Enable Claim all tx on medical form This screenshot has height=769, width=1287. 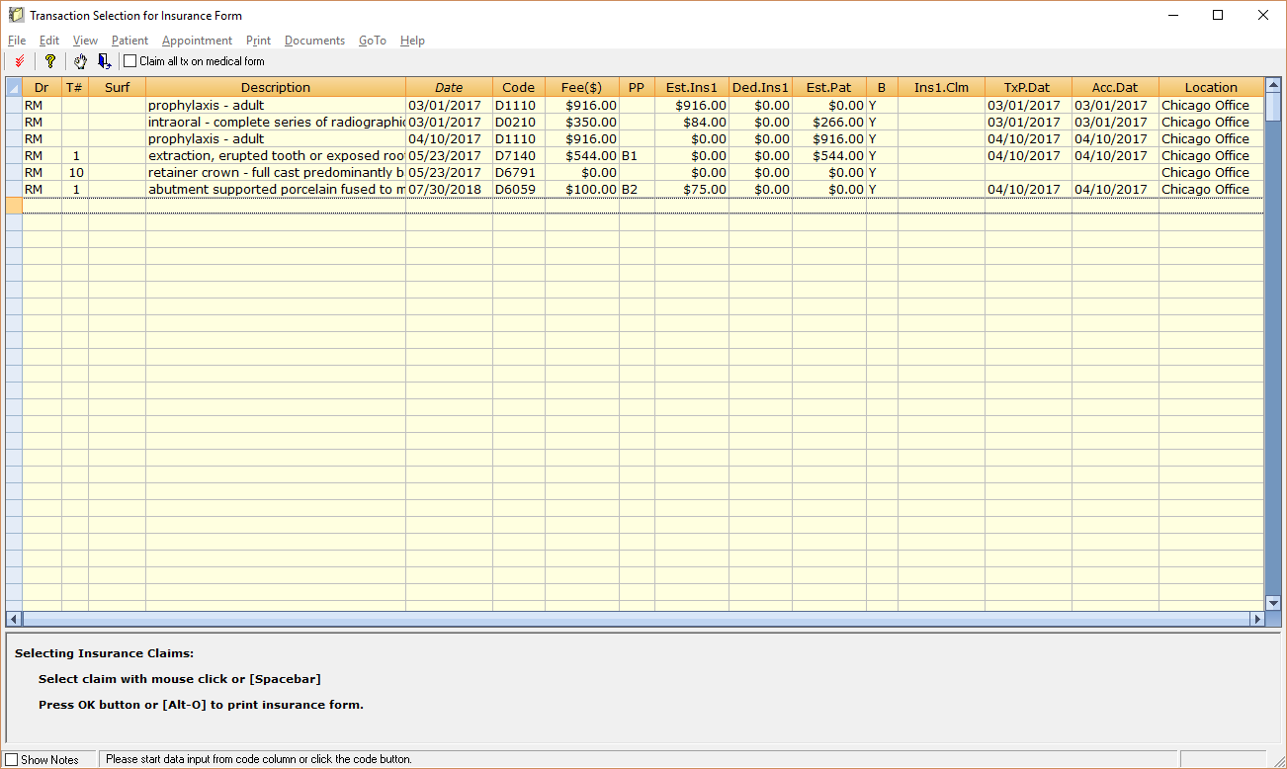click(130, 61)
